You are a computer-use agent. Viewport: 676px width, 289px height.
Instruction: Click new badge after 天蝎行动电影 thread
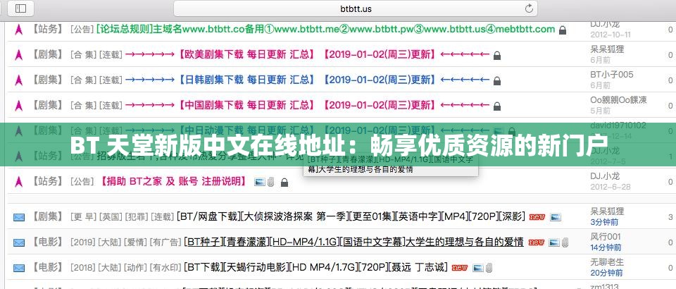(x=460, y=268)
